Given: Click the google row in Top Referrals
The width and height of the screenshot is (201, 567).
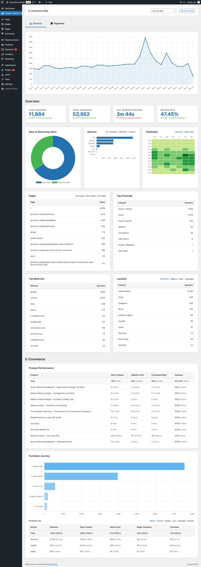Looking at the screenshot, I should [67, 292].
